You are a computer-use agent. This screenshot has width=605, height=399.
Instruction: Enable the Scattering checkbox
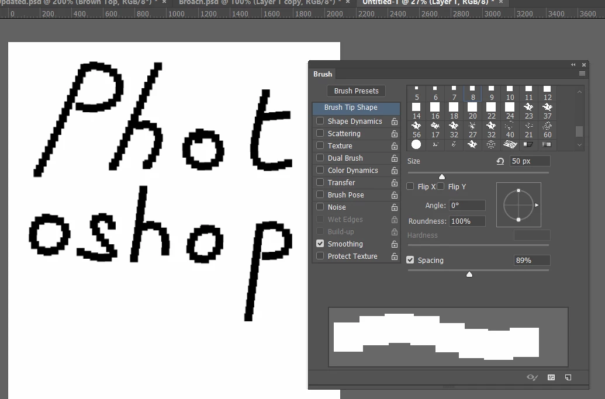(320, 133)
